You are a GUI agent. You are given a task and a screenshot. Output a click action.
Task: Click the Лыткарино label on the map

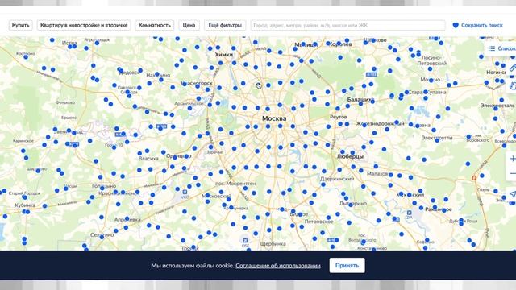[353, 204]
